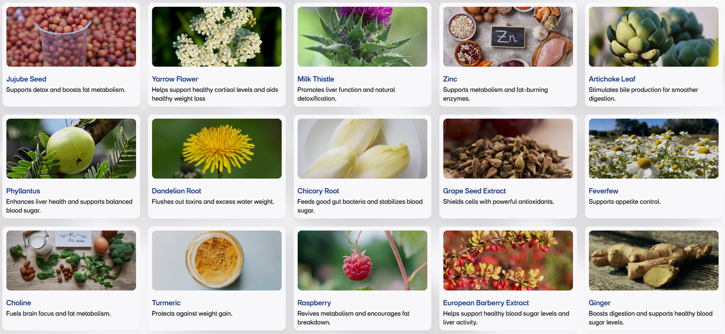
Task: Open the Raspberry photo
Action: point(362,260)
